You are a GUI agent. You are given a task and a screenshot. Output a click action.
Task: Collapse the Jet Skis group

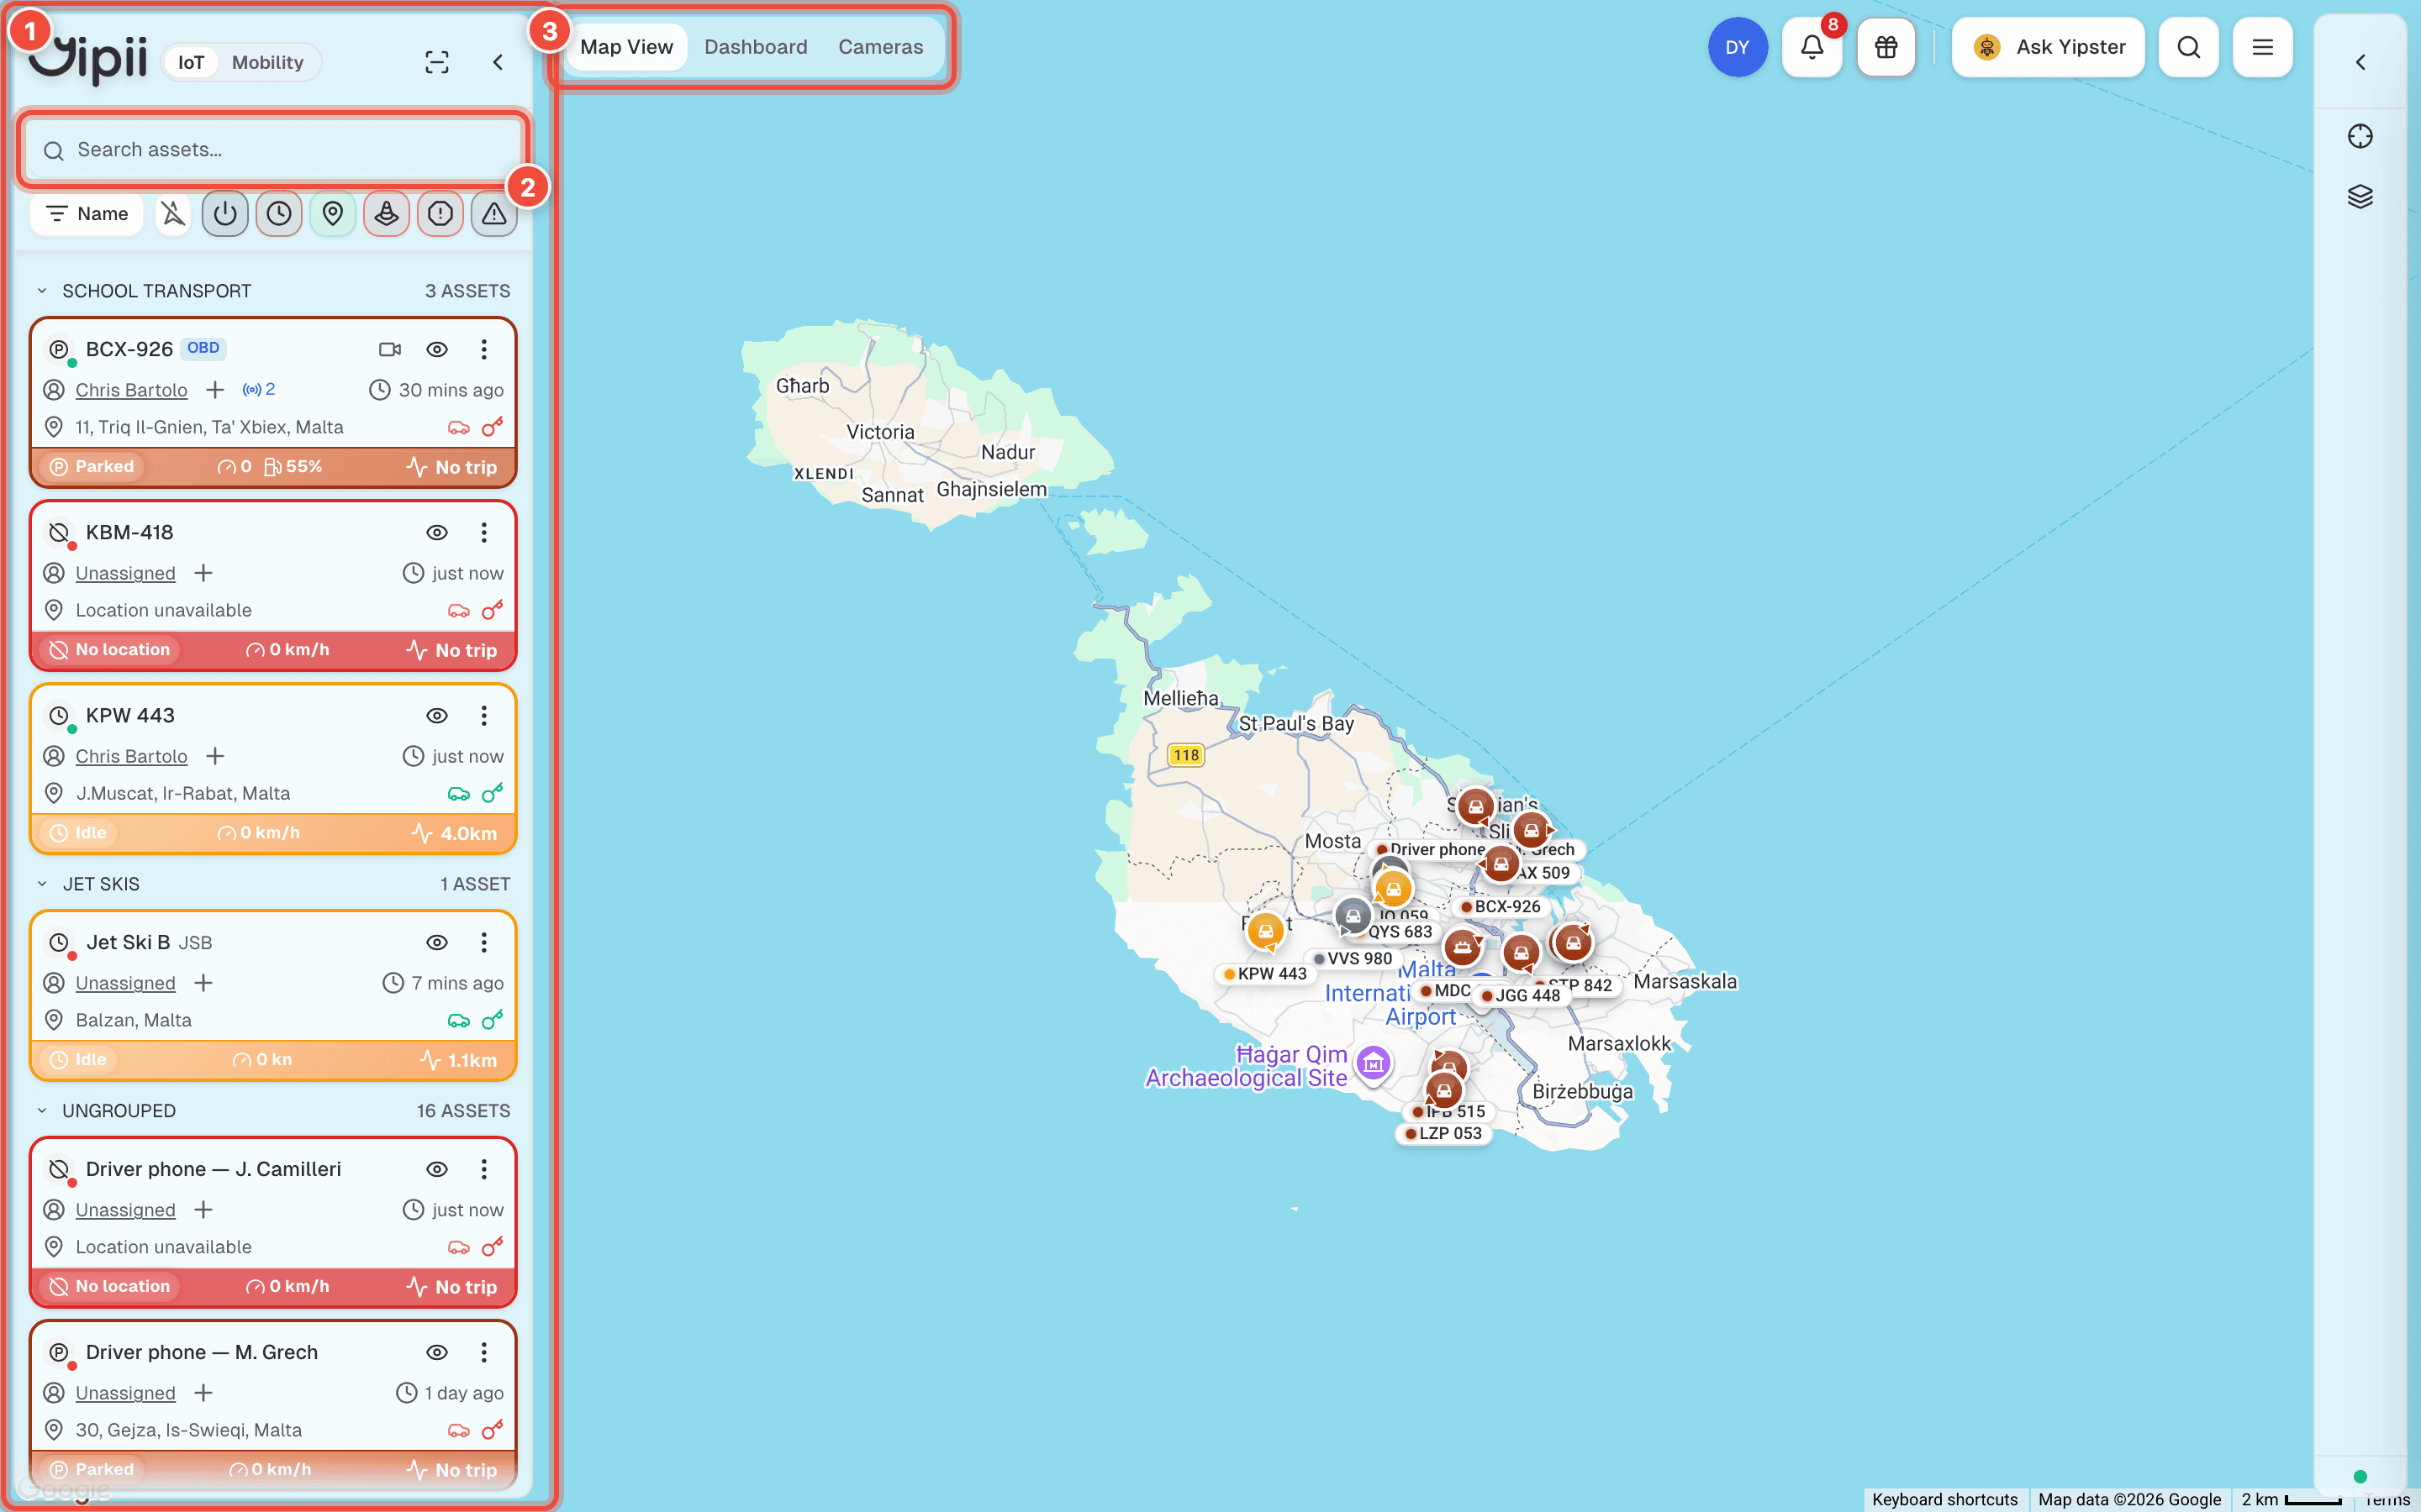point(42,884)
